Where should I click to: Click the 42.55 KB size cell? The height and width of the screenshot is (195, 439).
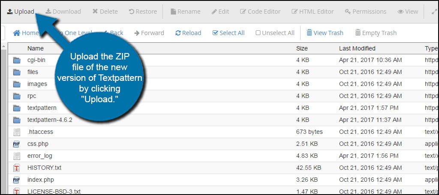308,168
